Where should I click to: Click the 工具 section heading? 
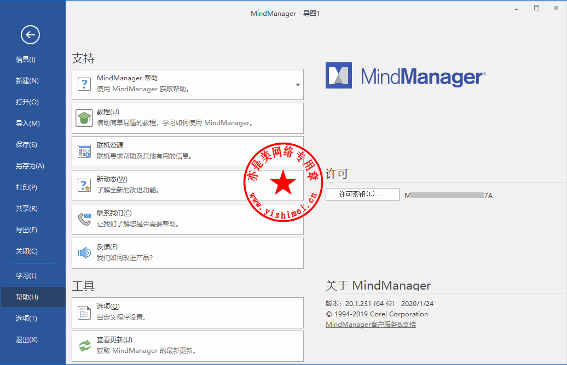83,286
